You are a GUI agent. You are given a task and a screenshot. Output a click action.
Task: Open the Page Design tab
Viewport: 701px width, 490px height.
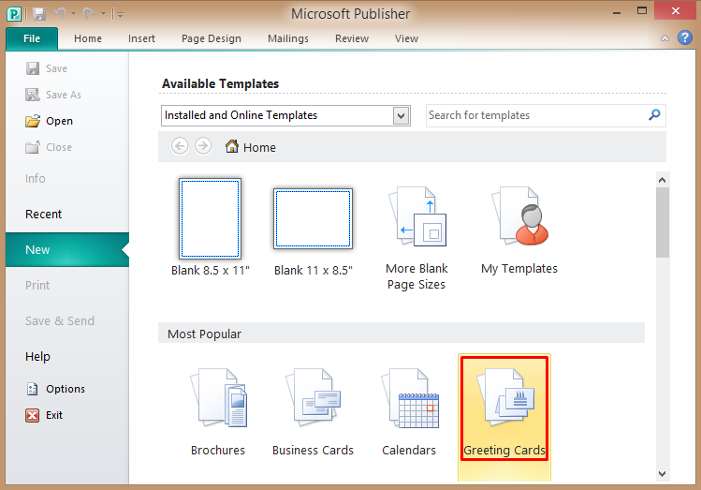coord(211,38)
